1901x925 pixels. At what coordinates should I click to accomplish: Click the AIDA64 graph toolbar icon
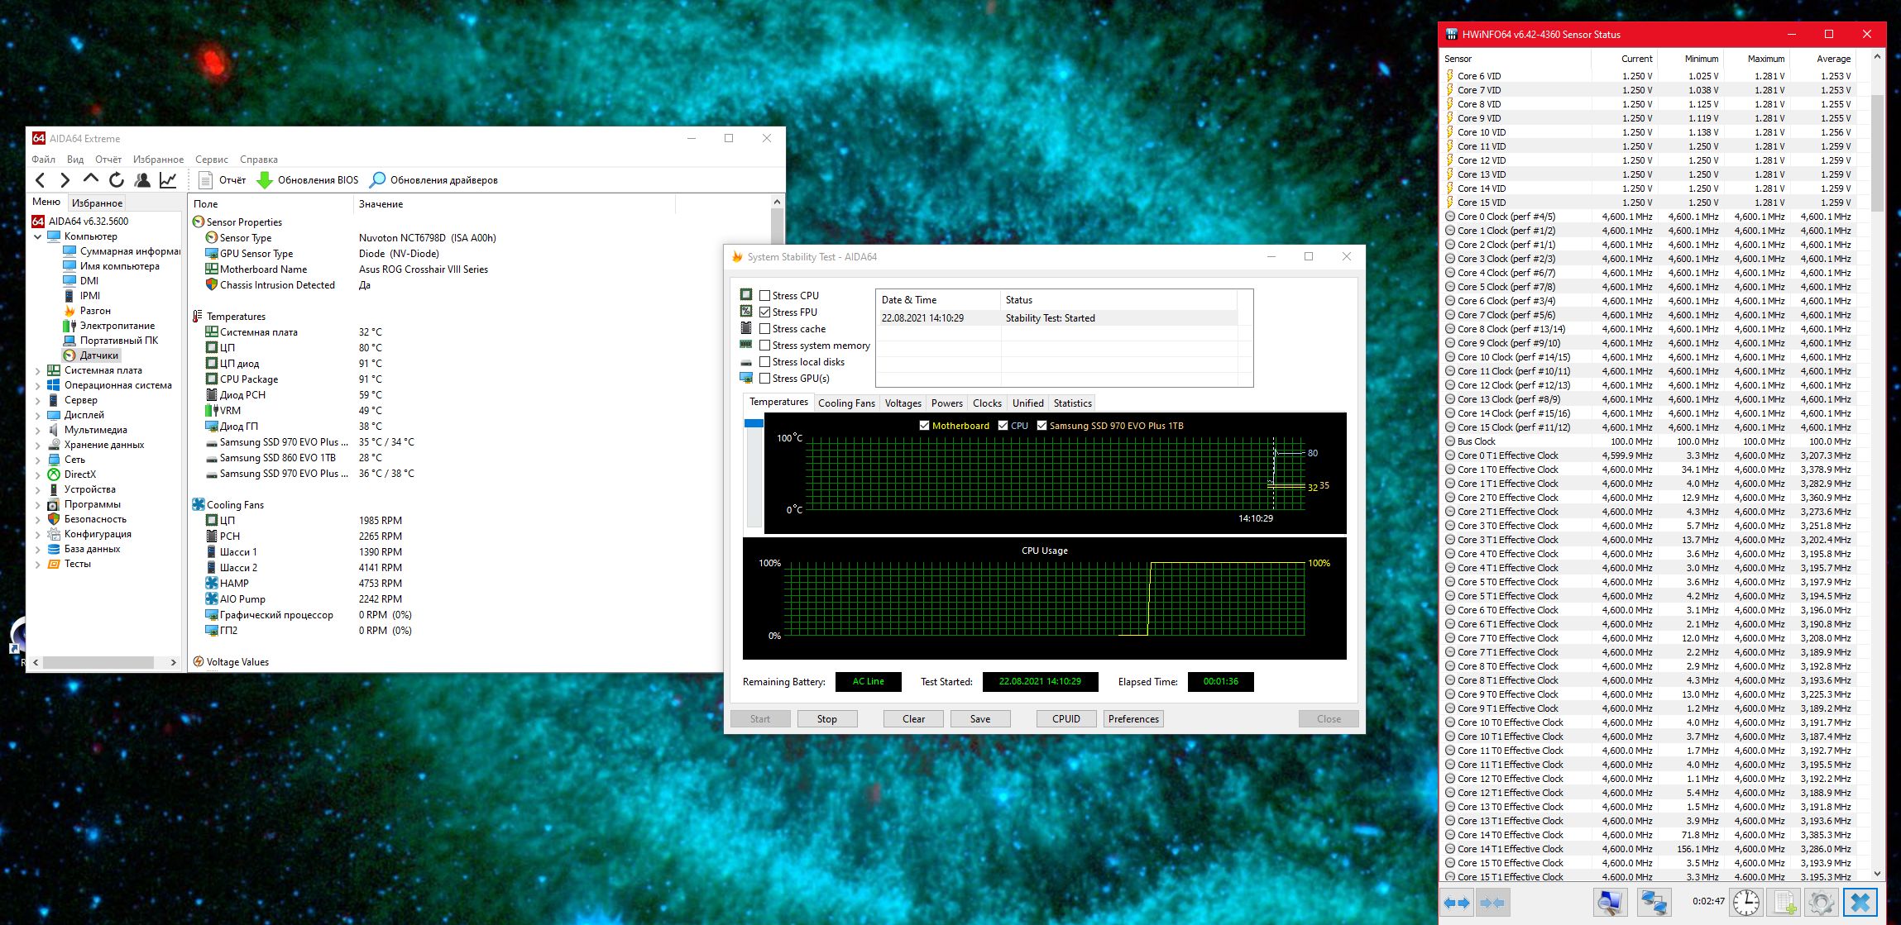(x=168, y=179)
